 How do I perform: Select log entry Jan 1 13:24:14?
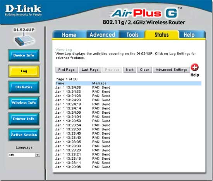coord(83,108)
